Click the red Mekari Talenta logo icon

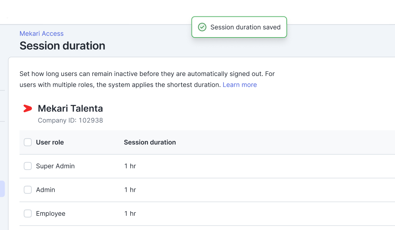point(27,108)
